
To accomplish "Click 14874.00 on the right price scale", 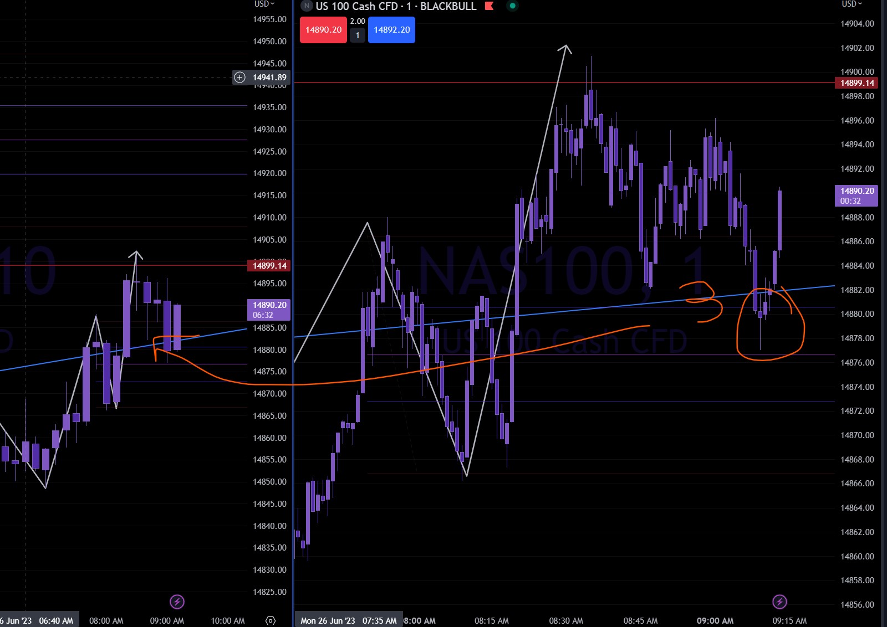I will 857,387.
